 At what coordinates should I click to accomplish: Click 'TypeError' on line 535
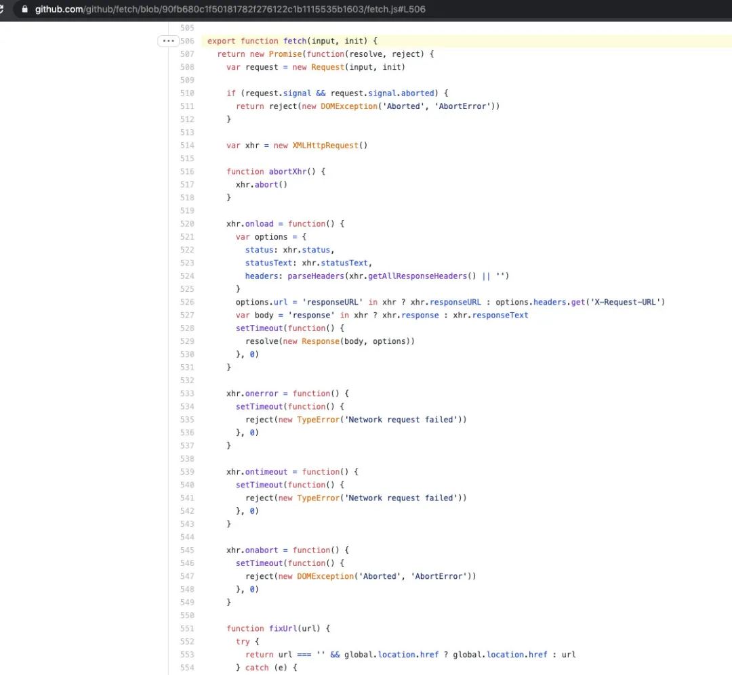click(x=318, y=420)
